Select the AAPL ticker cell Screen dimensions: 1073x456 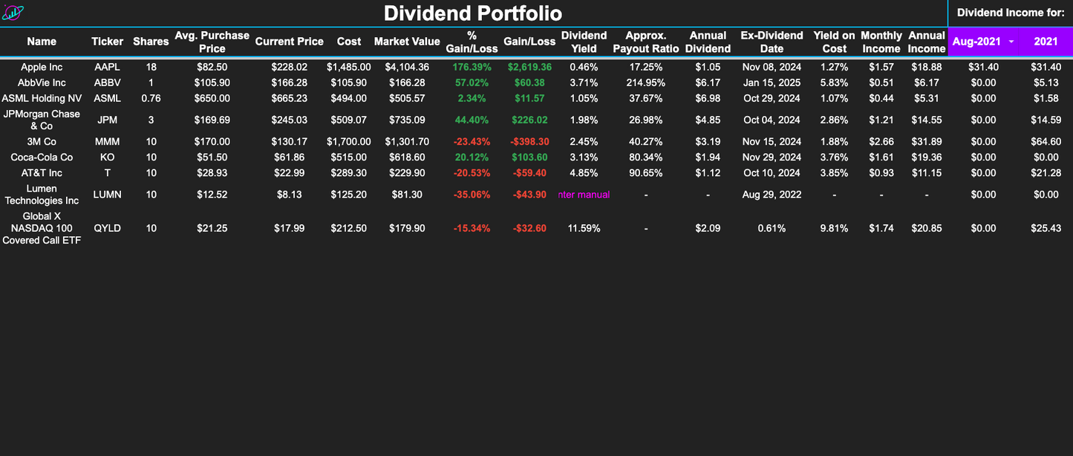pyautogui.click(x=107, y=67)
